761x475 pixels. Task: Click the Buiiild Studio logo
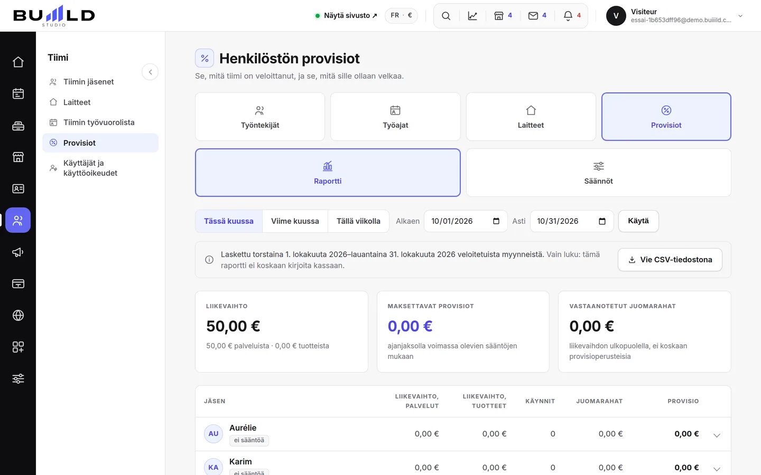tap(54, 16)
